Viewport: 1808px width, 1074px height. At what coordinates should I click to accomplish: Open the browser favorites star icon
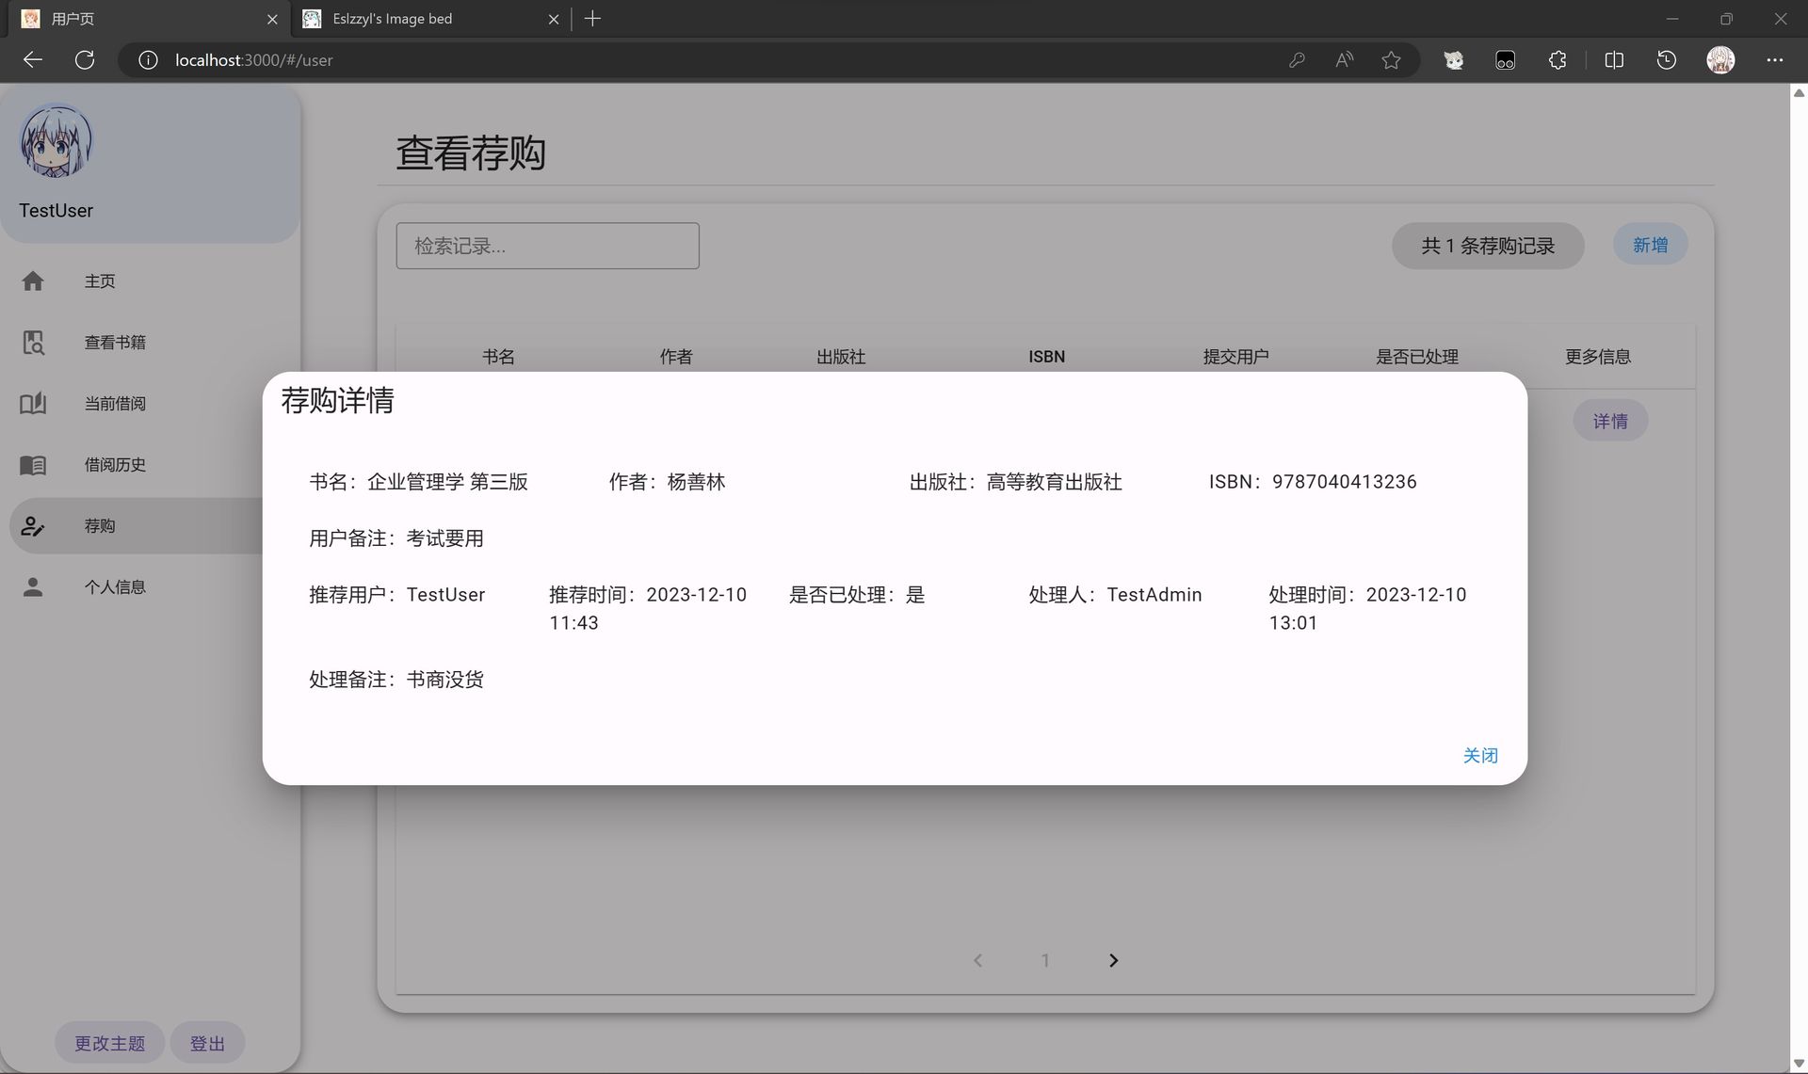pos(1391,59)
